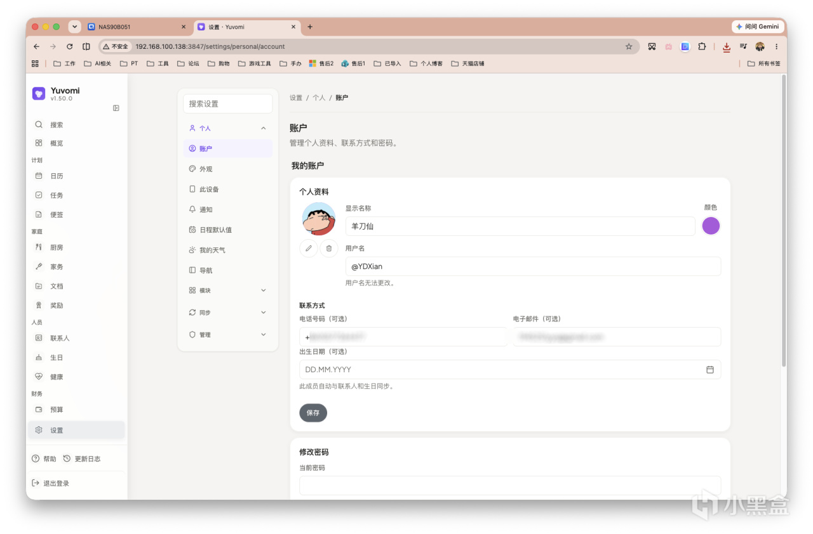The image size is (813, 534).
Task: Click the profile avatar picture
Action: tap(318, 219)
